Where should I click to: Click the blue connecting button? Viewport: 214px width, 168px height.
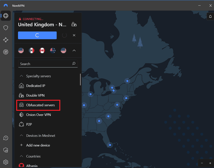click(x=37, y=35)
